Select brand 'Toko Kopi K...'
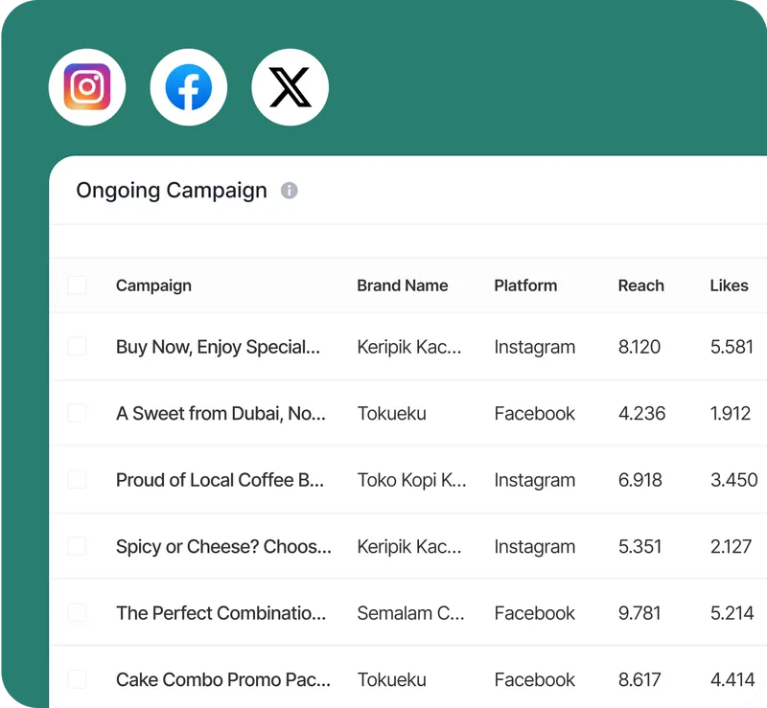Image resolution: width=767 pixels, height=708 pixels. click(x=411, y=480)
